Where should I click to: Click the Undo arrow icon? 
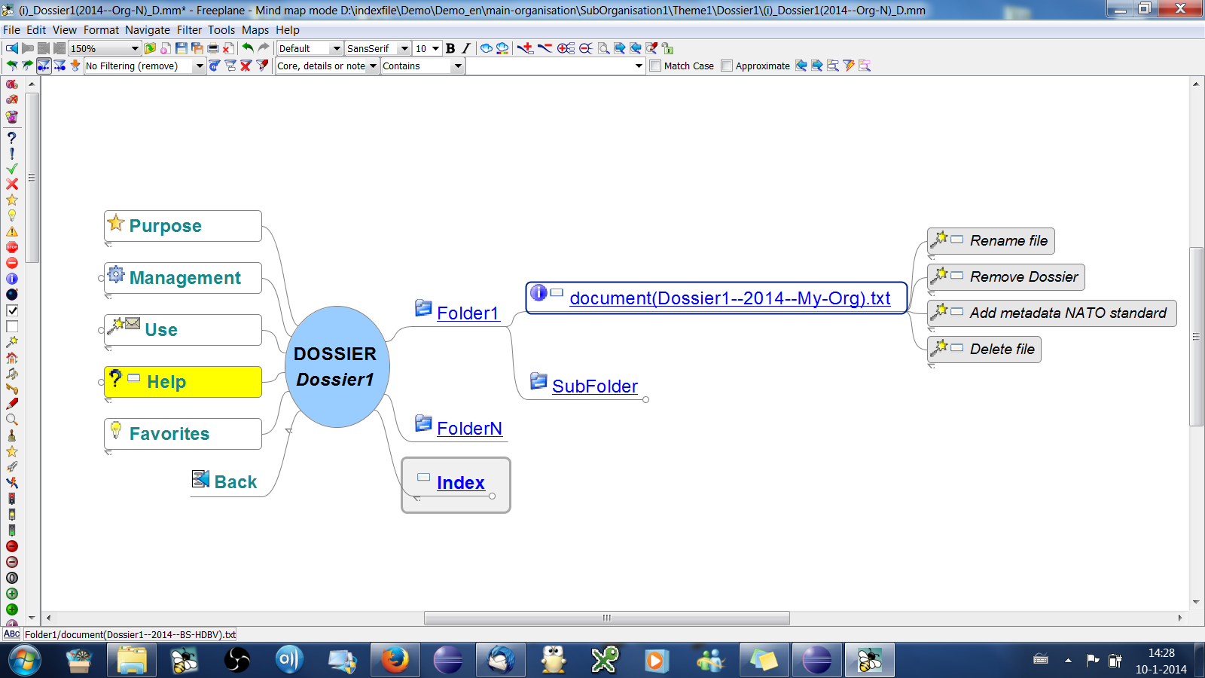247,48
